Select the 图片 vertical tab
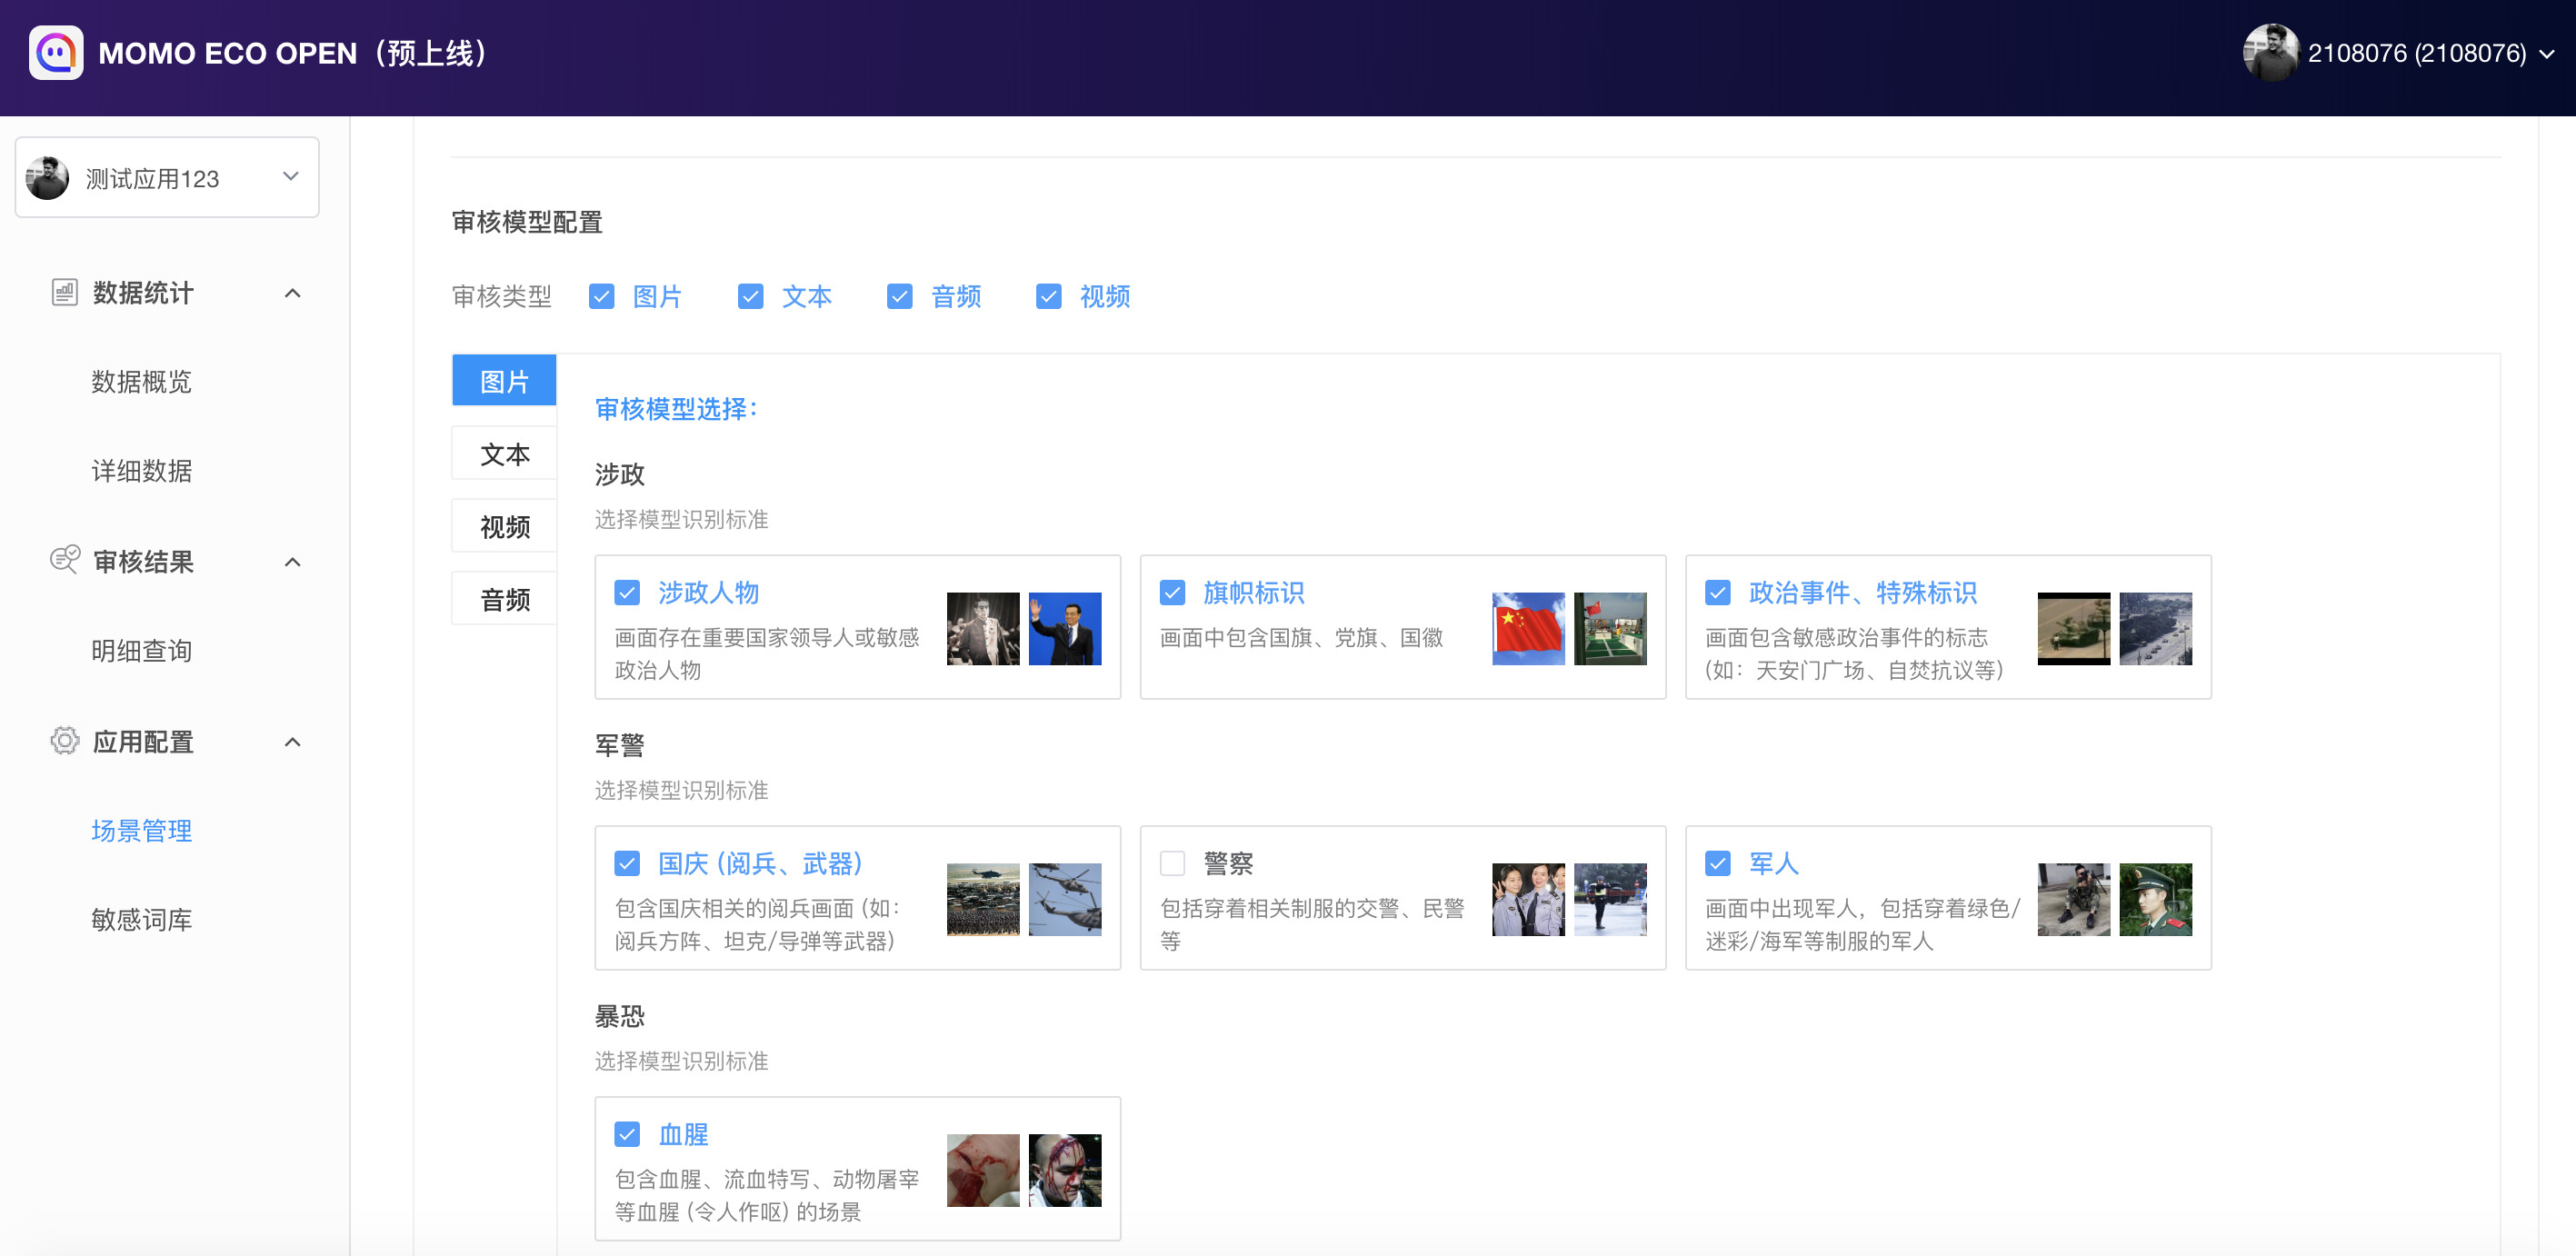The image size is (2576, 1256). pos(504,381)
